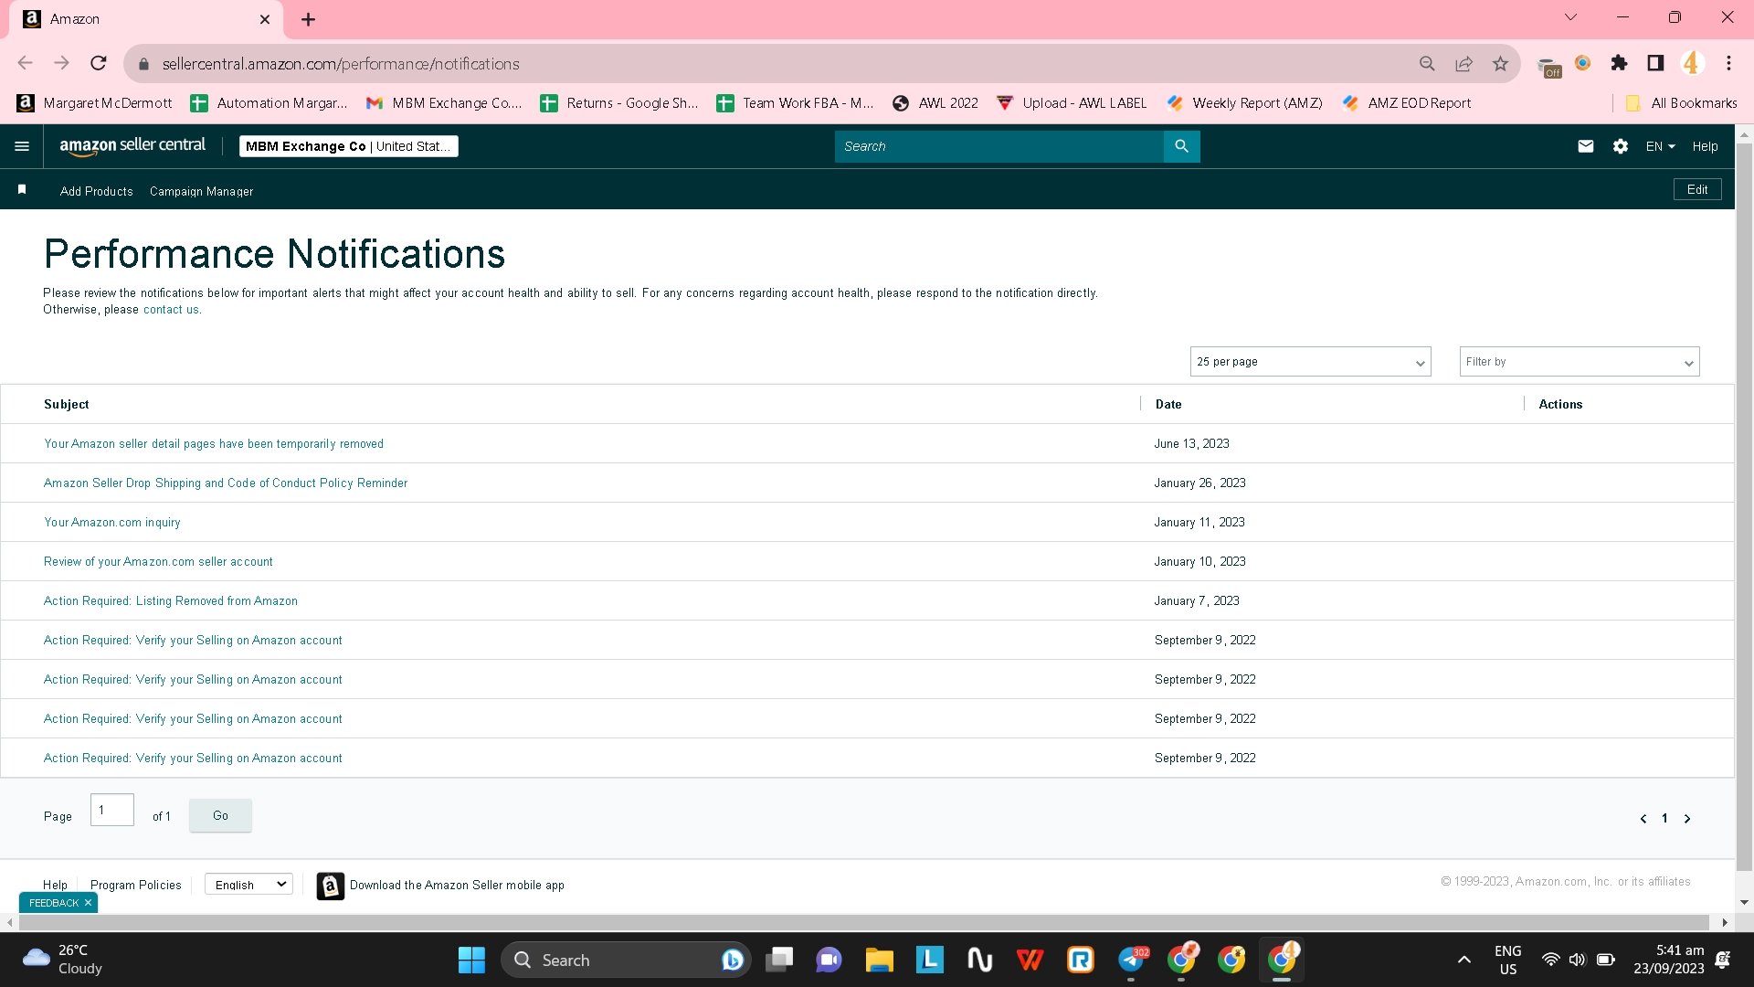Screen dimensions: 1754x987
Task: Go back using the browser back arrow
Action: click(x=26, y=63)
